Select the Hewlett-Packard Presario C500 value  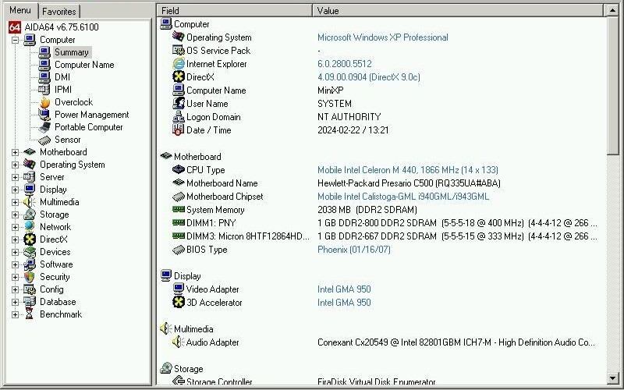coord(409,183)
